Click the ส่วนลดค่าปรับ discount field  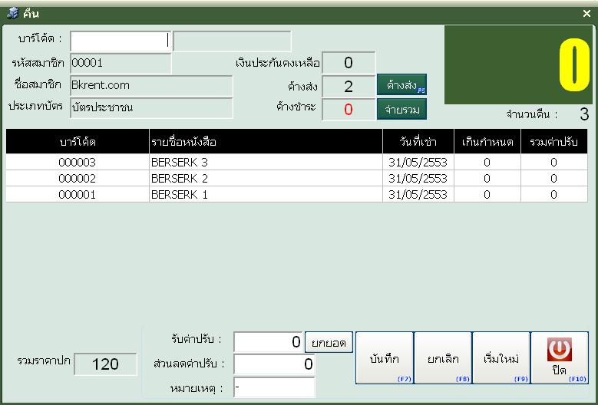pyautogui.click(x=274, y=364)
